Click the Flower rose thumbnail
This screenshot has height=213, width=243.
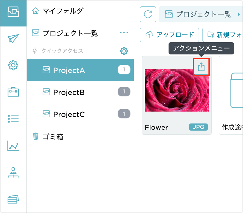[177, 90]
